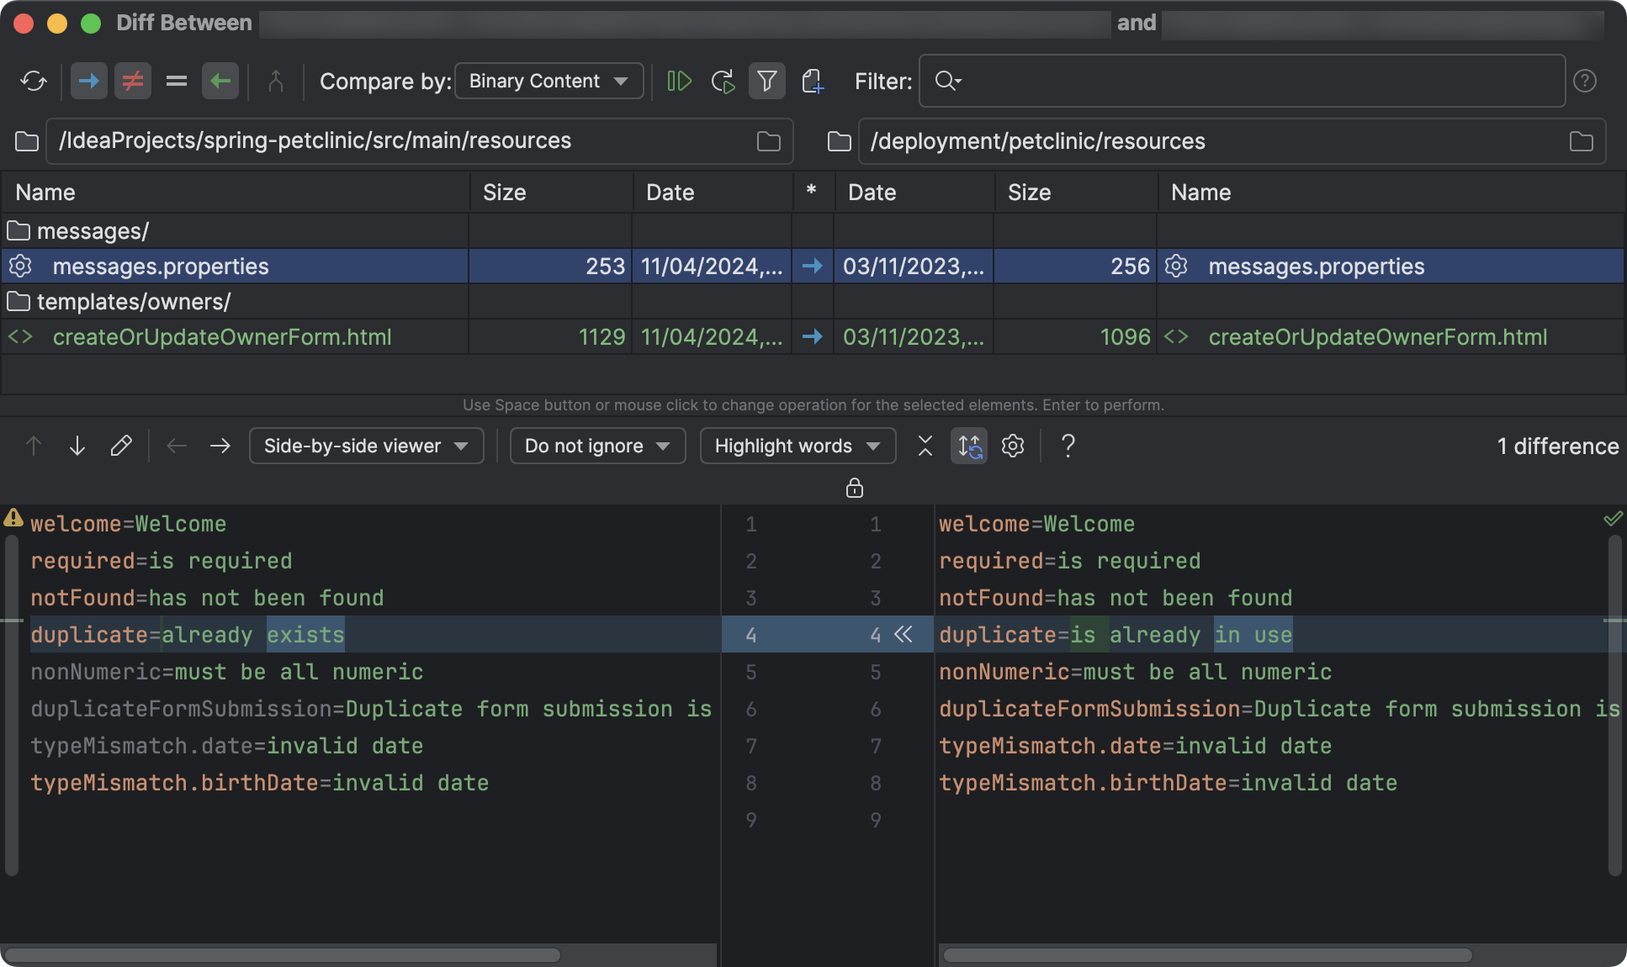
Task: Toggle synchronized scrolling of diff panes
Action: tap(969, 446)
